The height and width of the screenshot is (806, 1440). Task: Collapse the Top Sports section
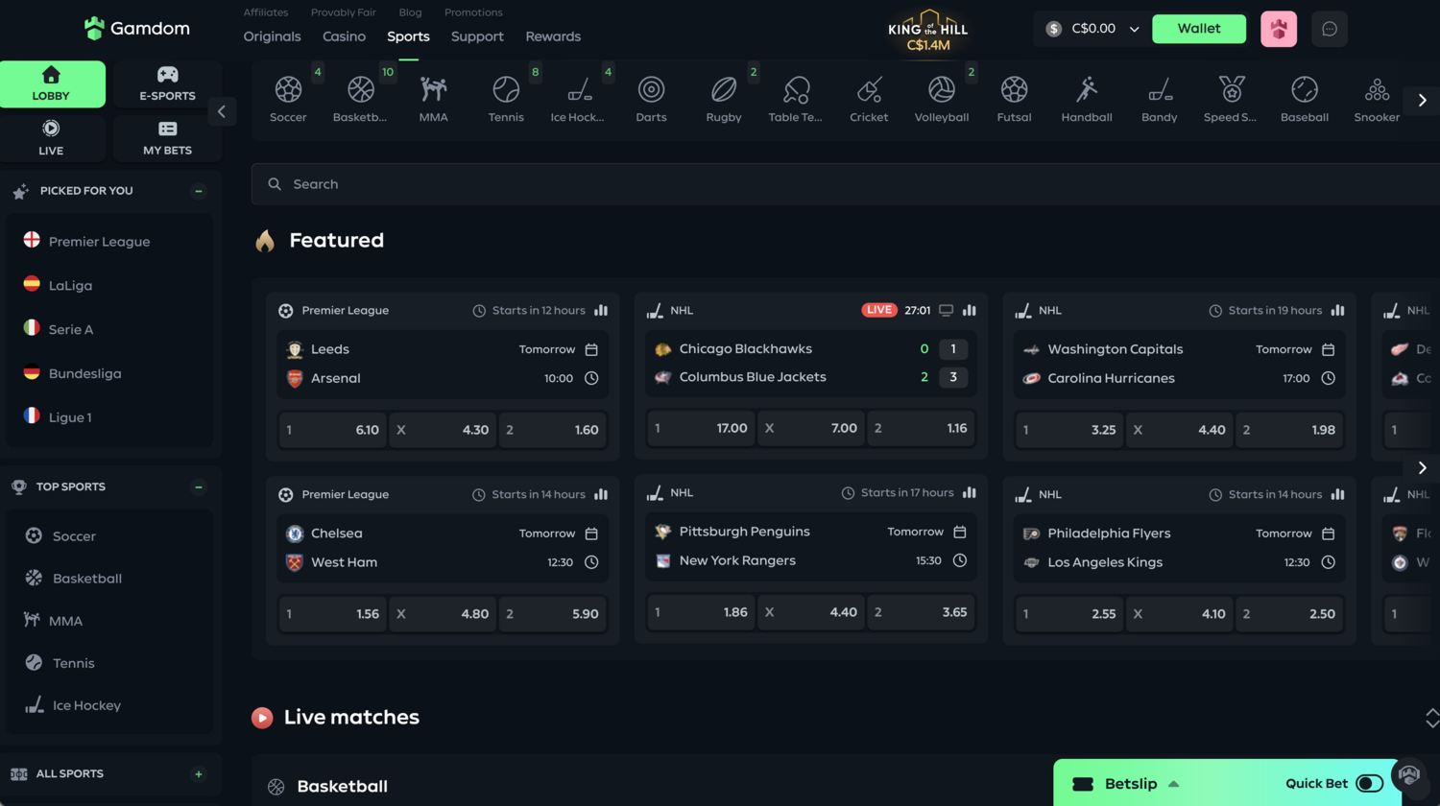pos(198,486)
